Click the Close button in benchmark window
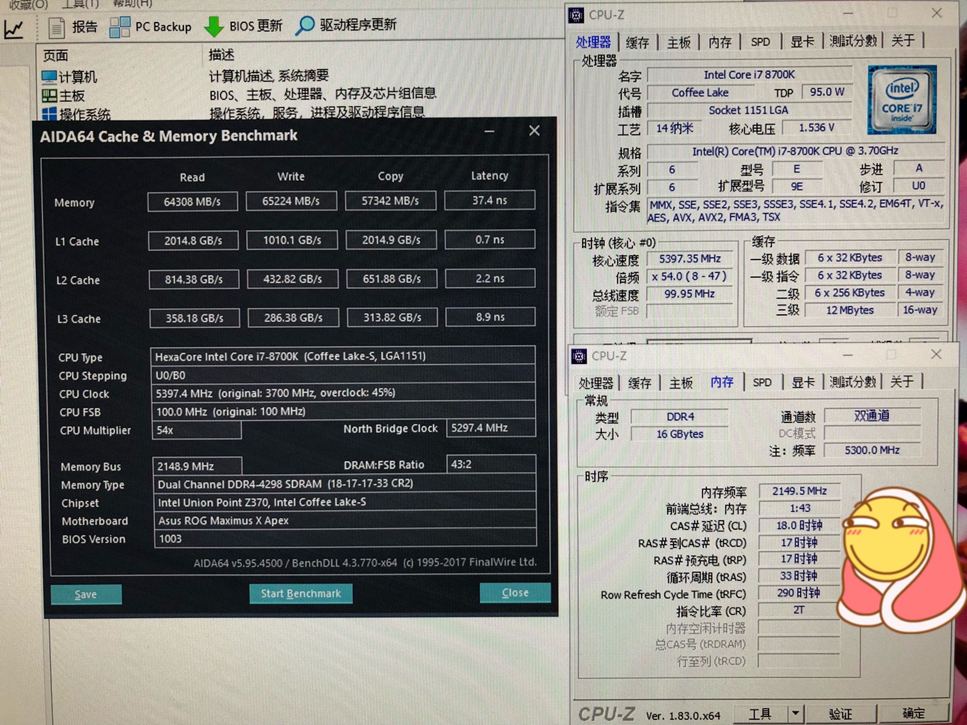 (515, 593)
